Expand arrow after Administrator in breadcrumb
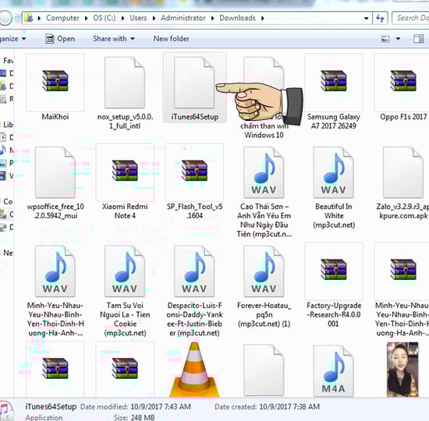The image size is (429, 421). pos(213,19)
